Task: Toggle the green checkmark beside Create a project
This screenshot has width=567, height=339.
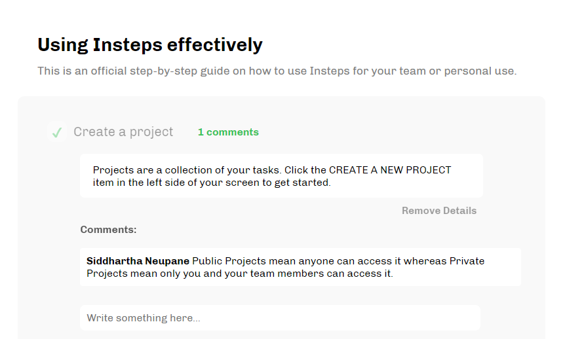Action: point(57,133)
